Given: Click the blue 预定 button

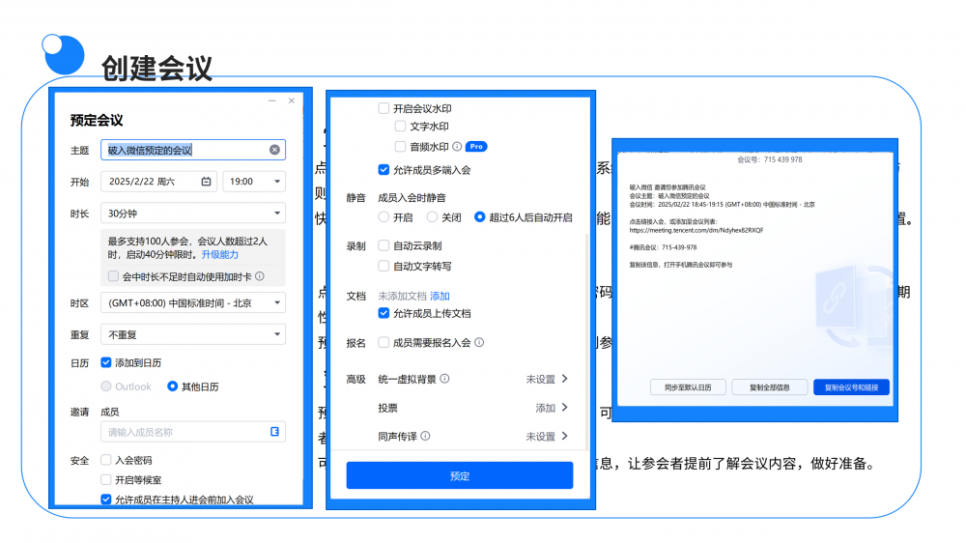Looking at the screenshot, I should pos(460,475).
